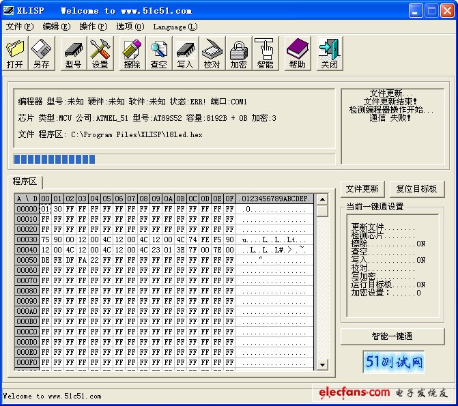This screenshot has width=458, height=406.
Task: Open the 帮助 (Help) book icon
Action: pos(297,53)
